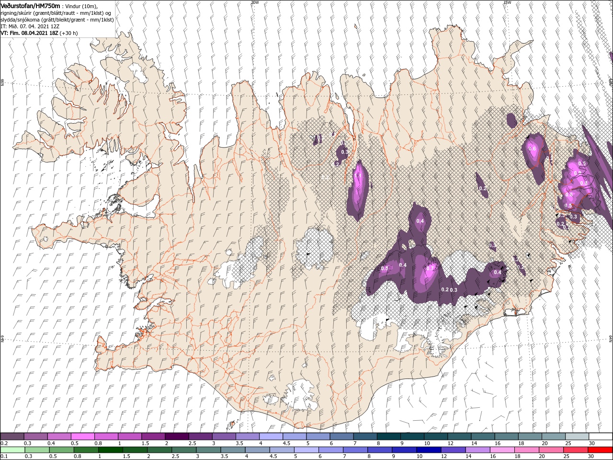Viewport: 613px width, 460px height.
Task: Click the '4.5' label in the bottom legend row
Action: [x=273, y=457]
